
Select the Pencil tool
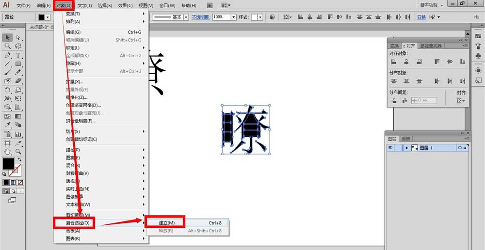tap(18, 72)
